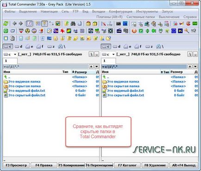Click the red starburst toolbar icon
The image size is (201, 171).
click(63, 31)
